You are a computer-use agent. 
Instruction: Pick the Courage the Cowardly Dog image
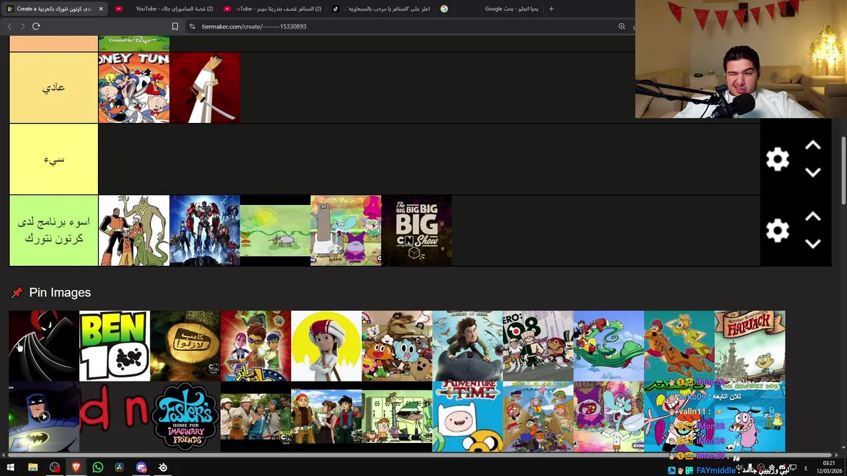(x=750, y=416)
